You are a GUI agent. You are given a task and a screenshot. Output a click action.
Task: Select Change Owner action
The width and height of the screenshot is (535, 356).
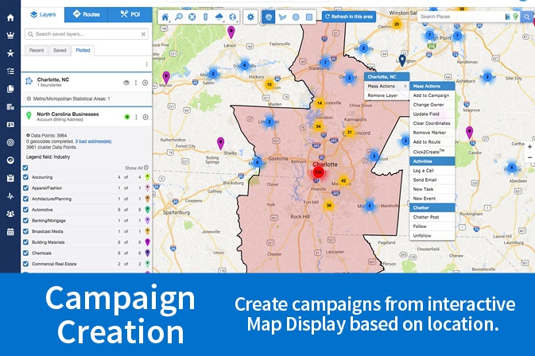pos(432,105)
